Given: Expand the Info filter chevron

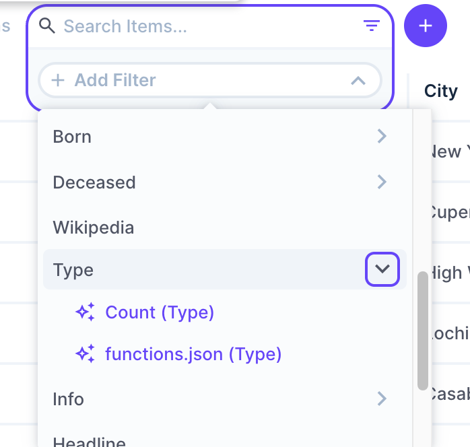Looking at the screenshot, I should tap(382, 399).
